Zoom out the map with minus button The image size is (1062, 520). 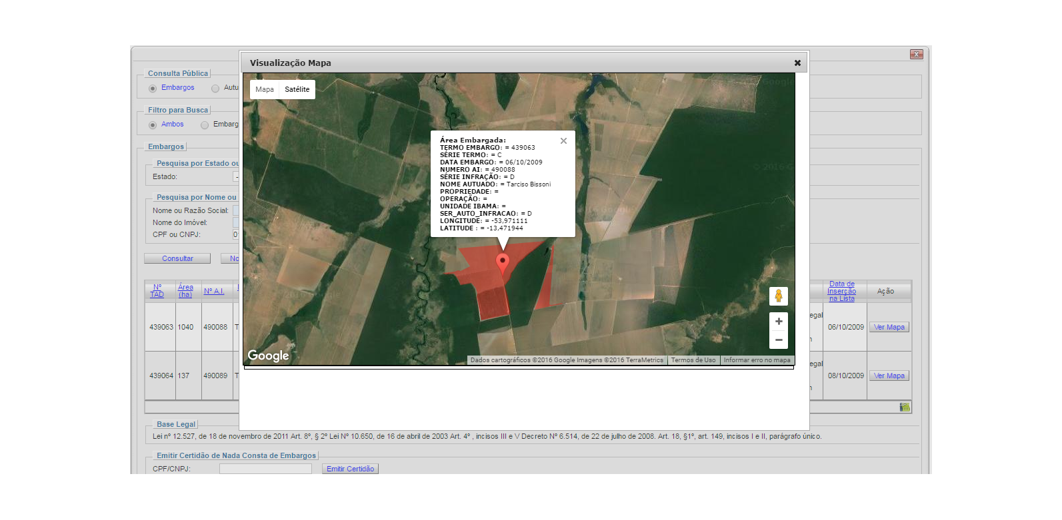pyautogui.click(x=778, y=340)
